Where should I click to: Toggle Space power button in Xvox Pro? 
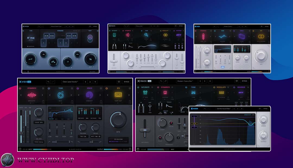pyautogui.click(x=78, y=88)
